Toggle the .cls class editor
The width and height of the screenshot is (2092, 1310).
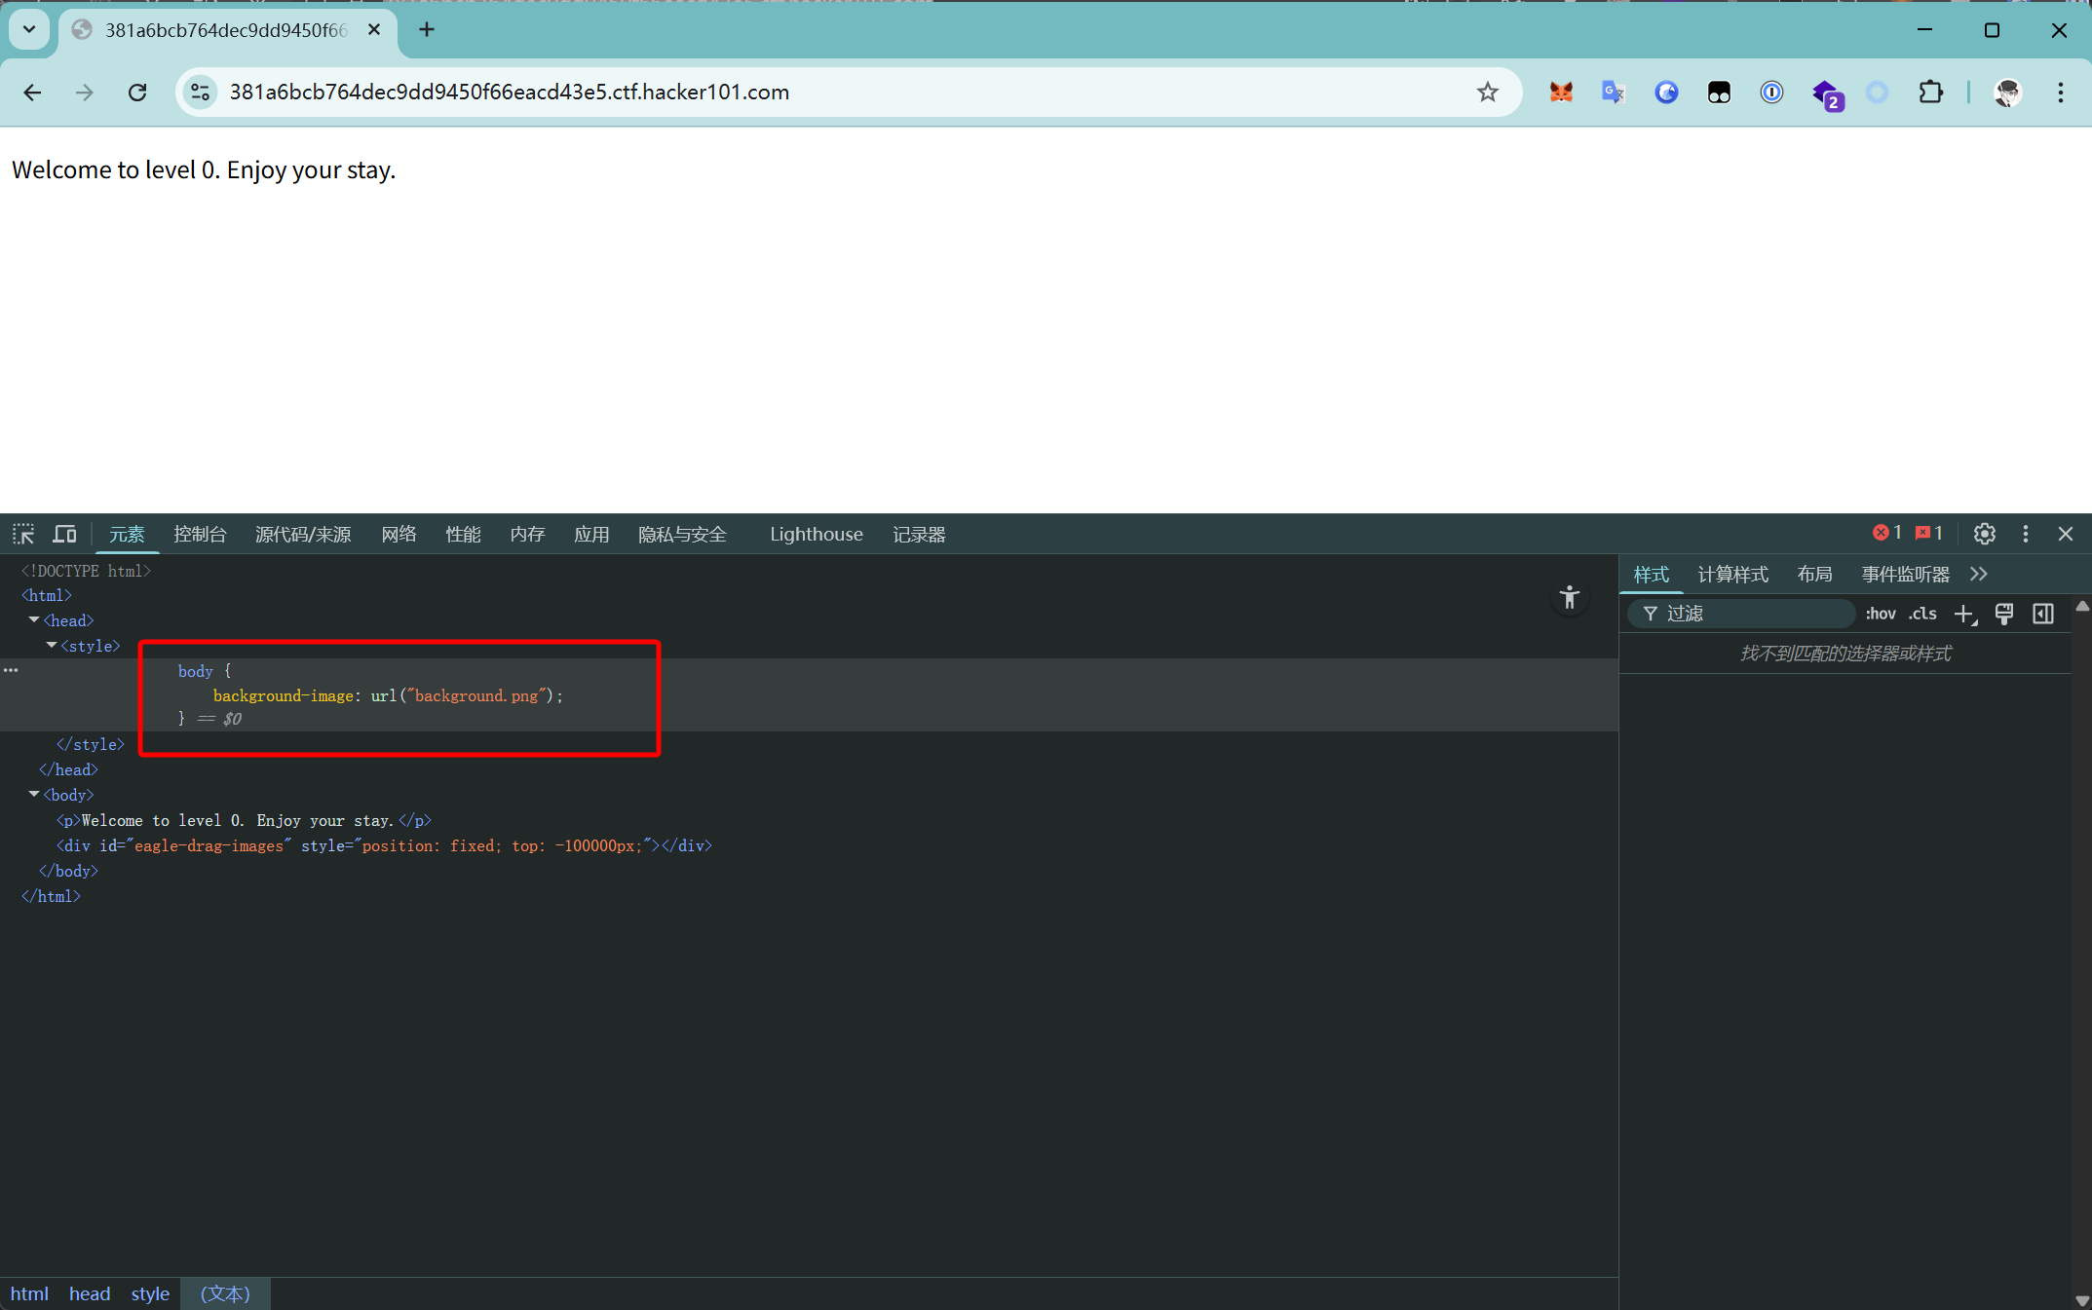(1922, 614)
